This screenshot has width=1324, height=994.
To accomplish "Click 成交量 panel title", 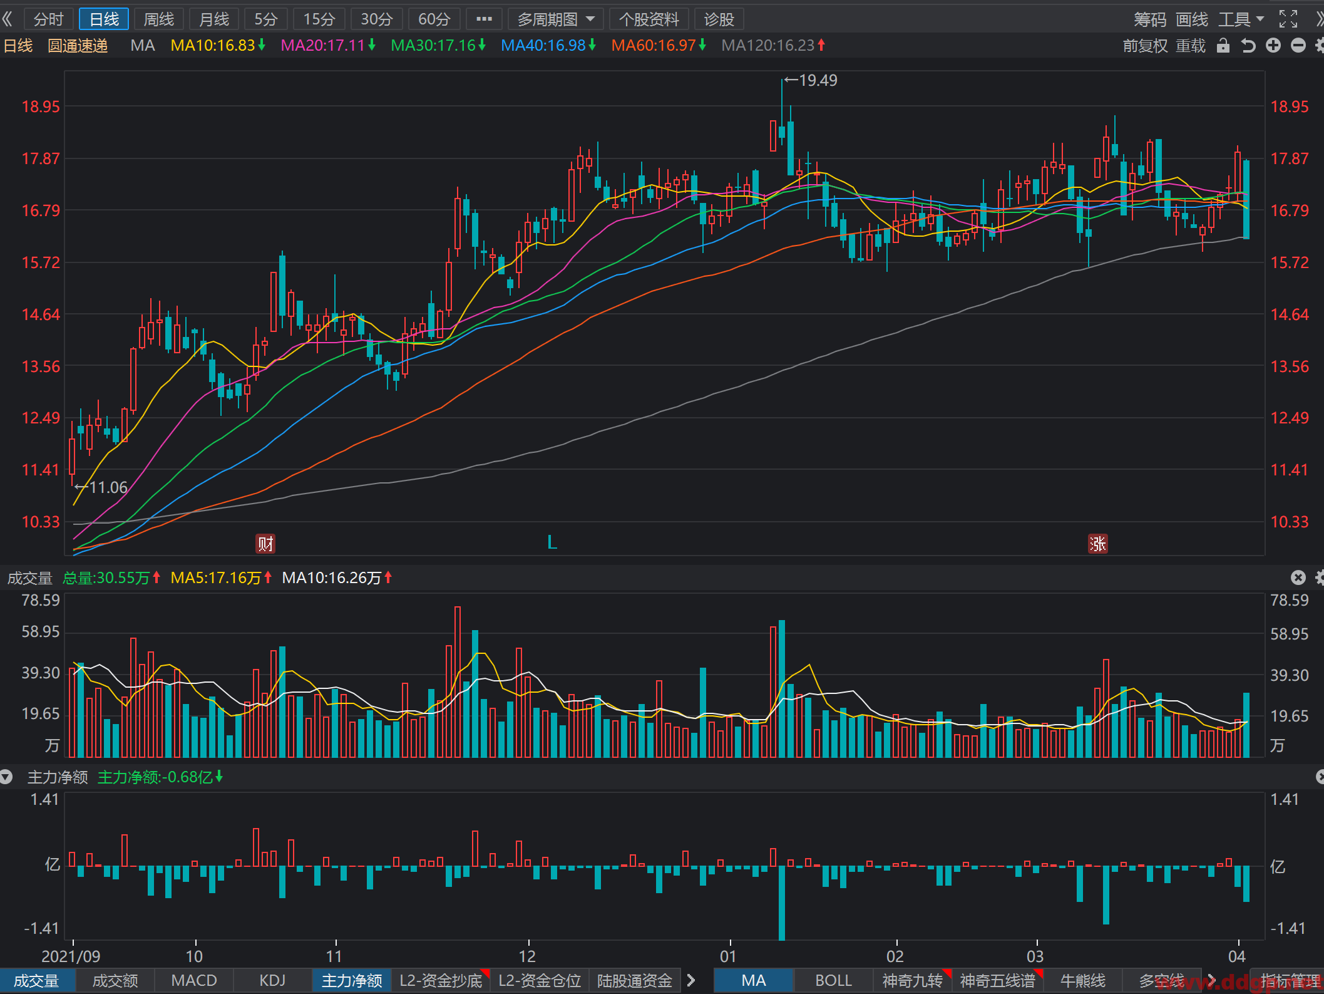I will 29,577.
